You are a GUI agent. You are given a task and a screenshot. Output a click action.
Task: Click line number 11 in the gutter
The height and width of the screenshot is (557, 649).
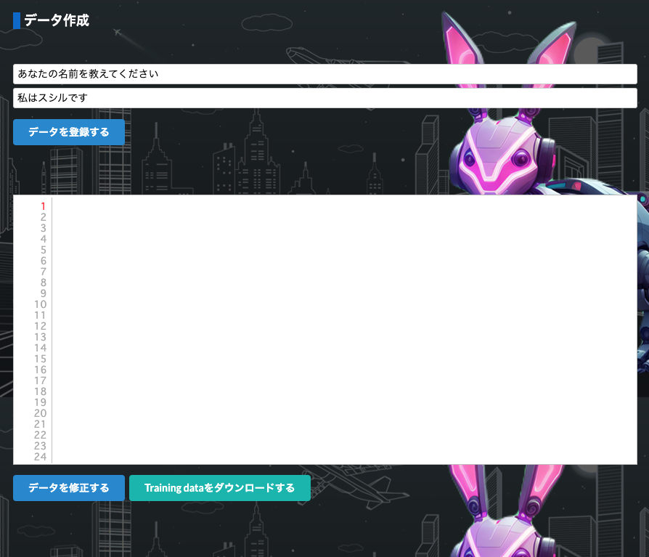click(x=41, y=315)
